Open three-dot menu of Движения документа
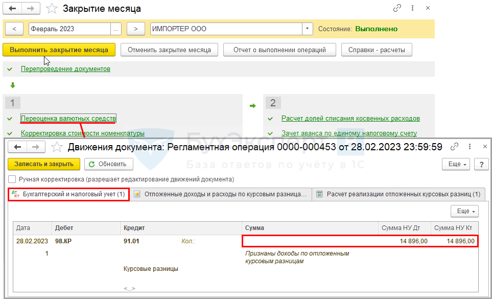The image size is (492, 299). 470,146
